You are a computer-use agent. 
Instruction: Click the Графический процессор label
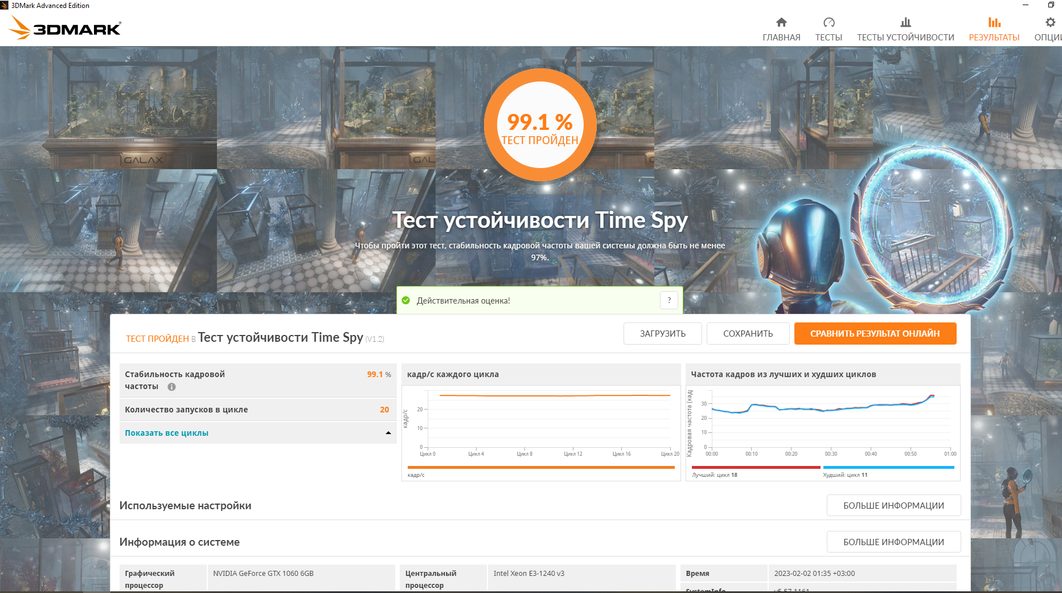150,579
